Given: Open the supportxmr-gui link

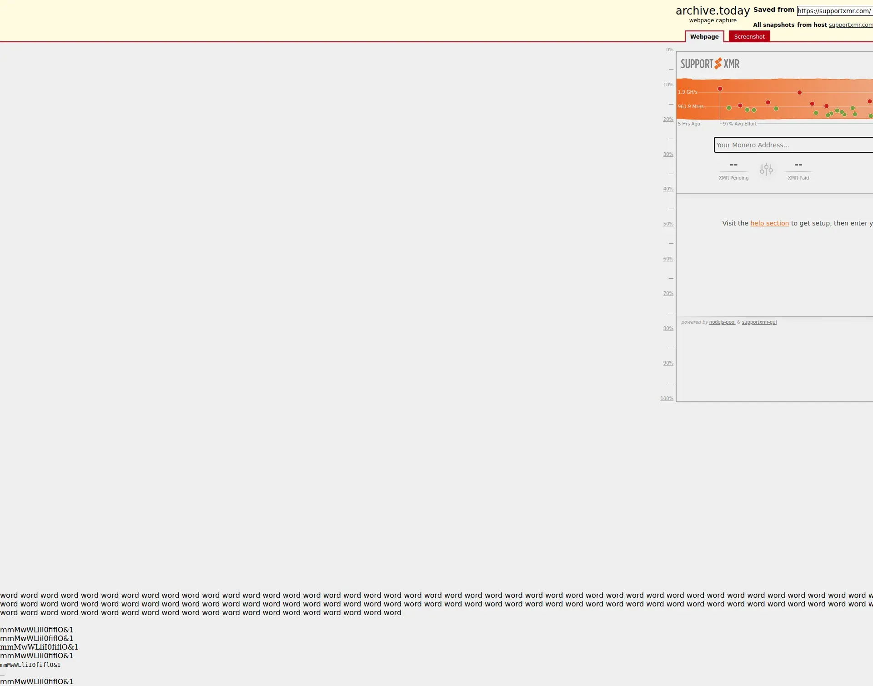Looking at the screenshot, I should [759, 322].
